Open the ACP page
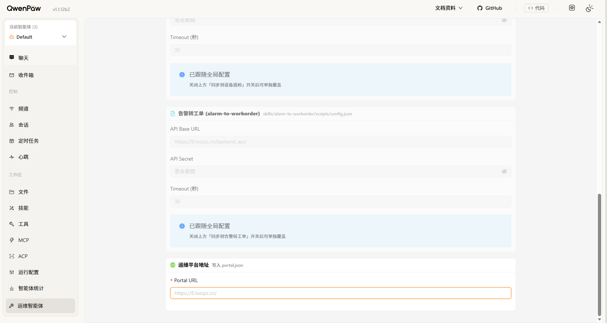The width and height of the screenshot is (607, 323). pyautogui.click(x=41, y=256)
